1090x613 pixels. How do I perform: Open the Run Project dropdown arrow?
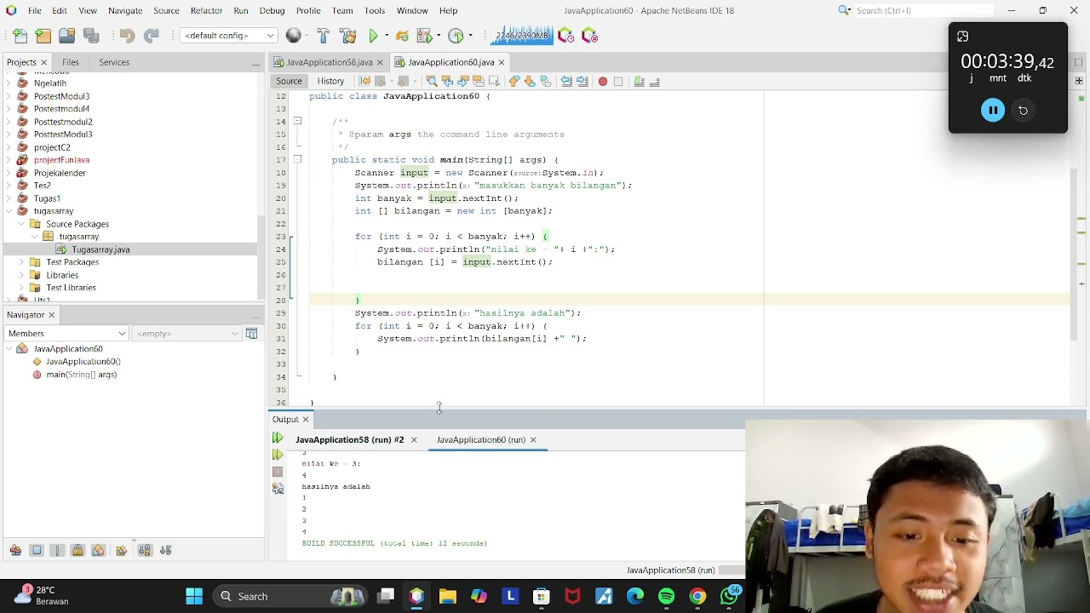(385, 36)
